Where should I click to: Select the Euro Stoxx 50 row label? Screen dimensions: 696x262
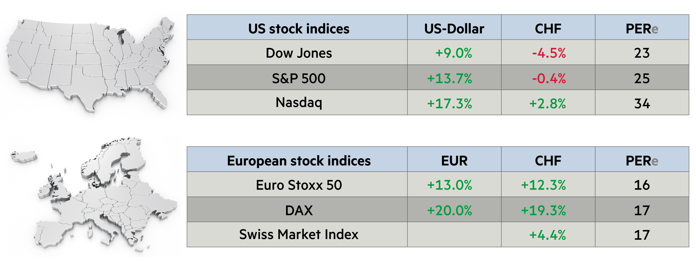(x=299, y=185)
